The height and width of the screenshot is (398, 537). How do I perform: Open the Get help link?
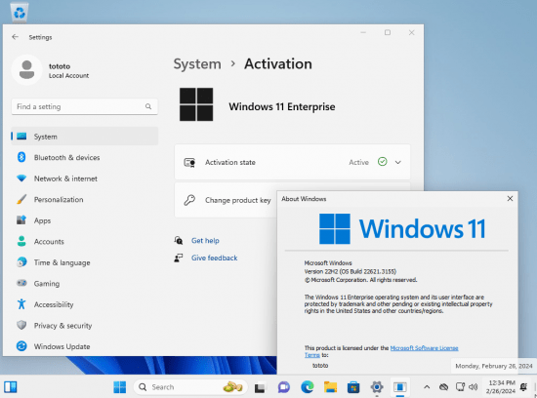click(x=205, y=241)
